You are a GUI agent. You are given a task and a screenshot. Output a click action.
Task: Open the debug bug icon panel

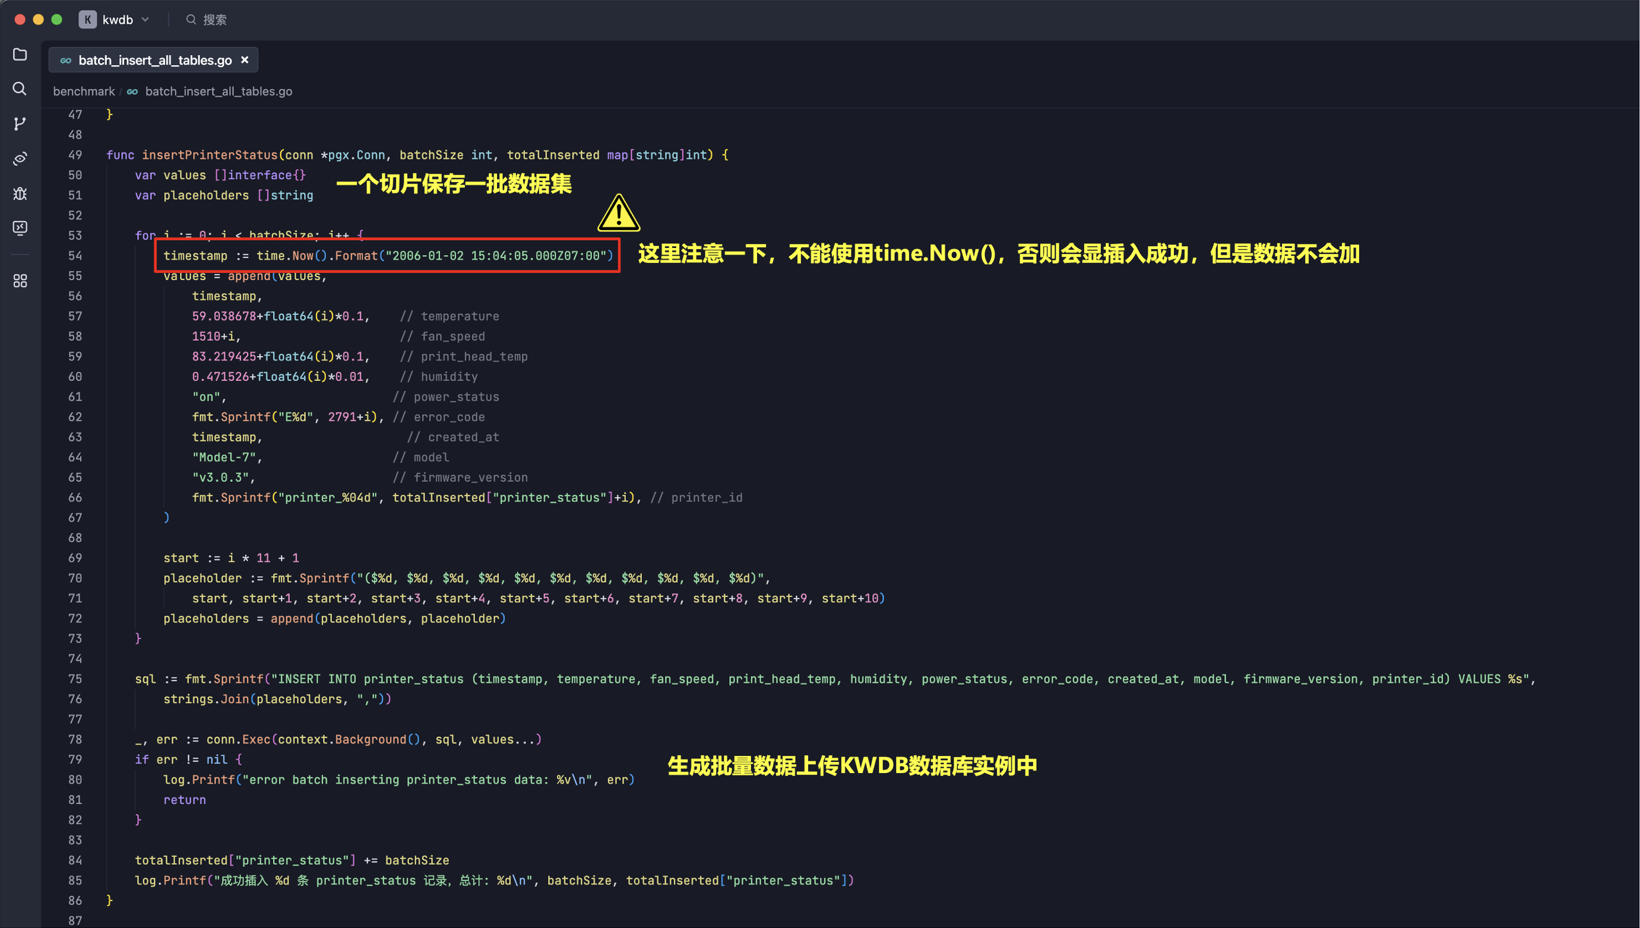click(x=20, y=193)
